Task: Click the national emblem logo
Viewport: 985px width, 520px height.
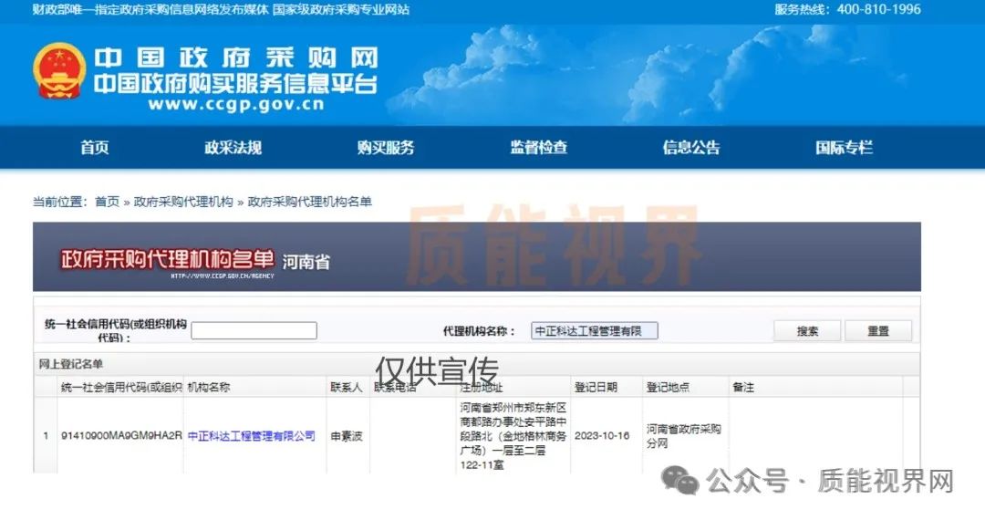Action: [x=59, y=71]
